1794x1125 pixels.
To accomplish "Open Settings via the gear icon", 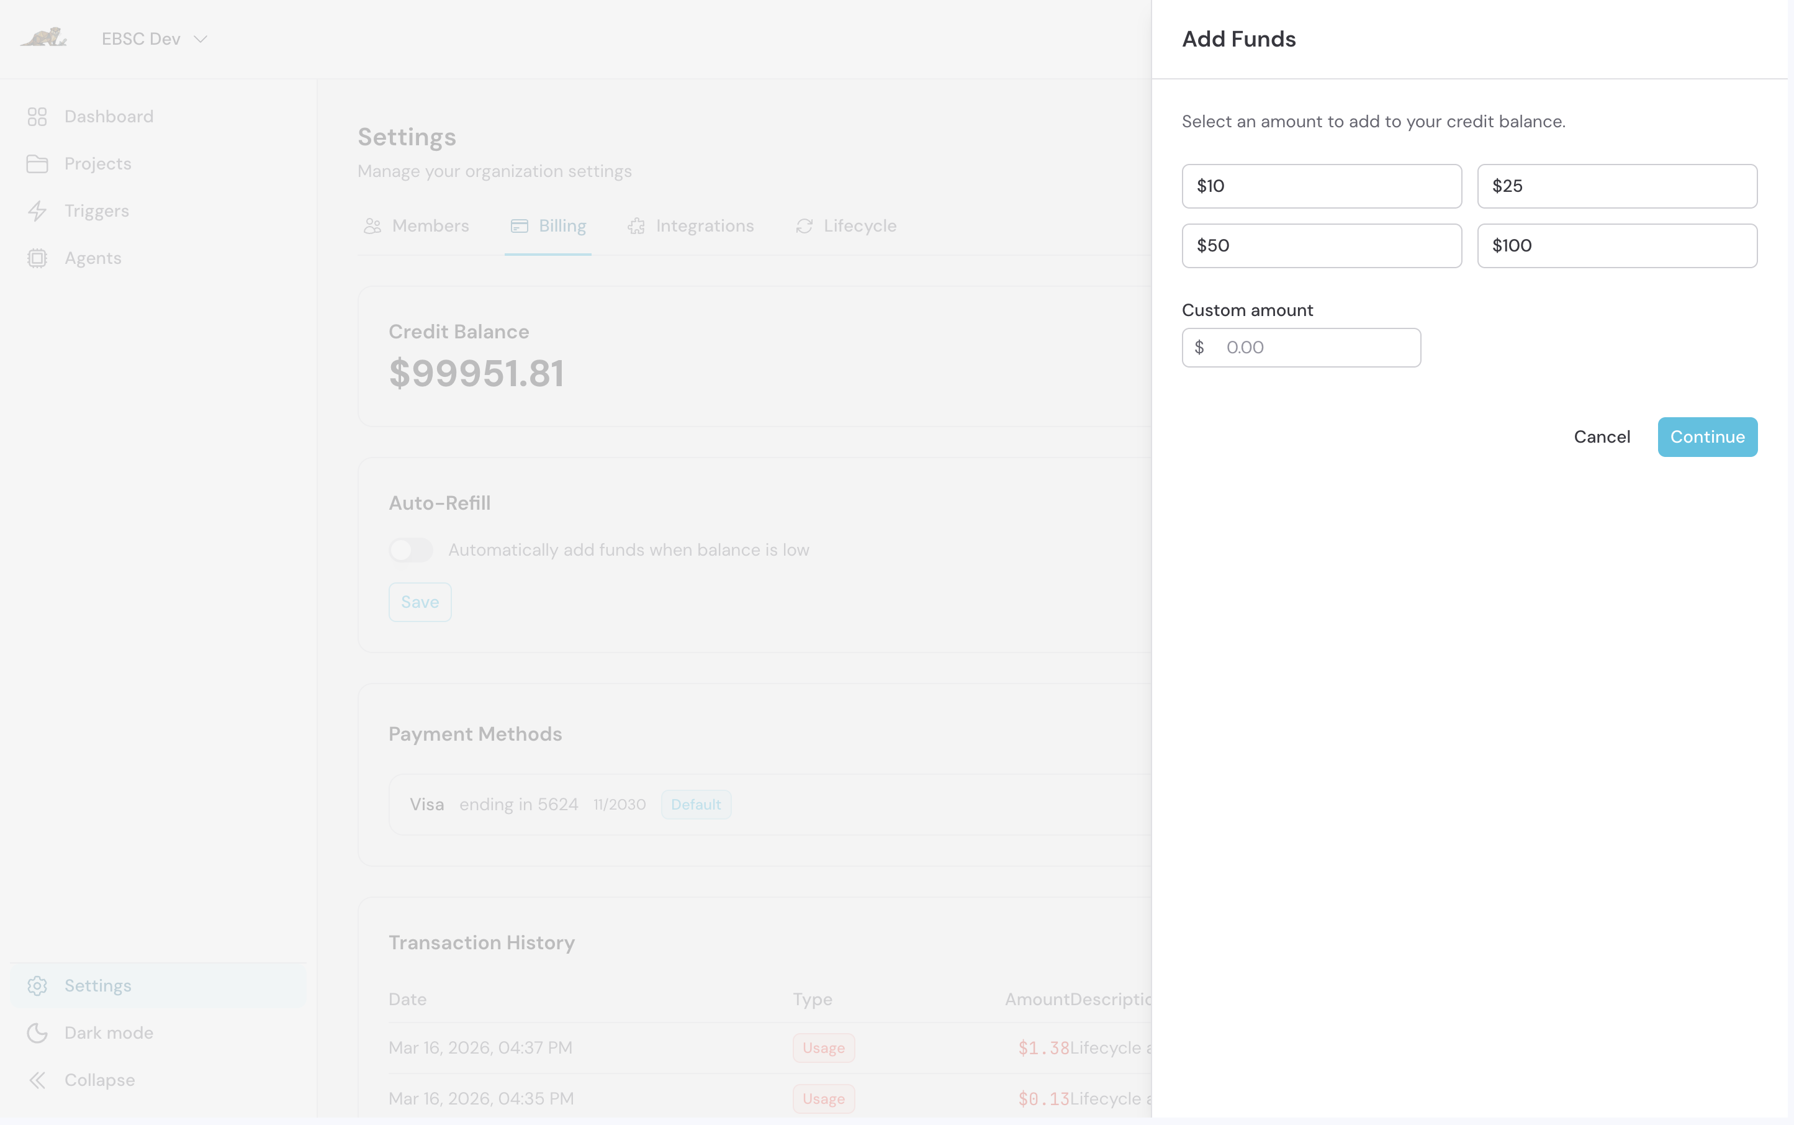I will pos(38,985).
